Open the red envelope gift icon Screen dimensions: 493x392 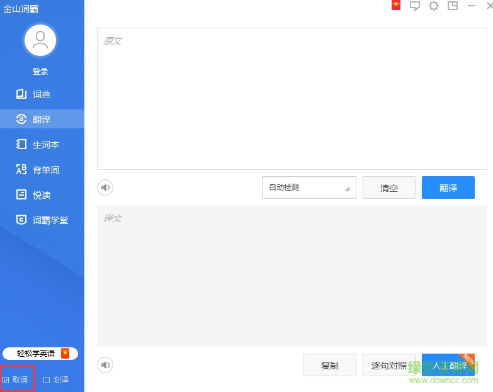pos(396,6)
